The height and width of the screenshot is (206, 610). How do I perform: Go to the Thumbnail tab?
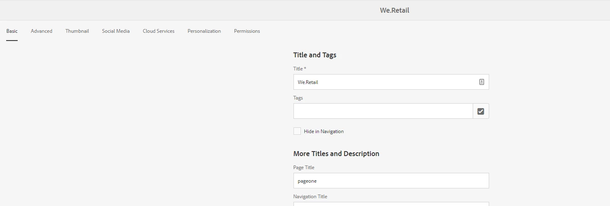click(x=77, y=31)
